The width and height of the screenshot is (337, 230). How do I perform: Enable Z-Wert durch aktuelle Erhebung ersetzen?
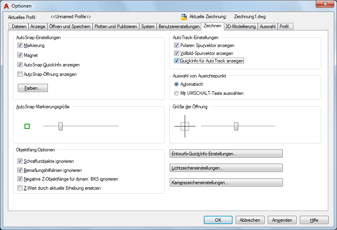click(x=20, y=189)
